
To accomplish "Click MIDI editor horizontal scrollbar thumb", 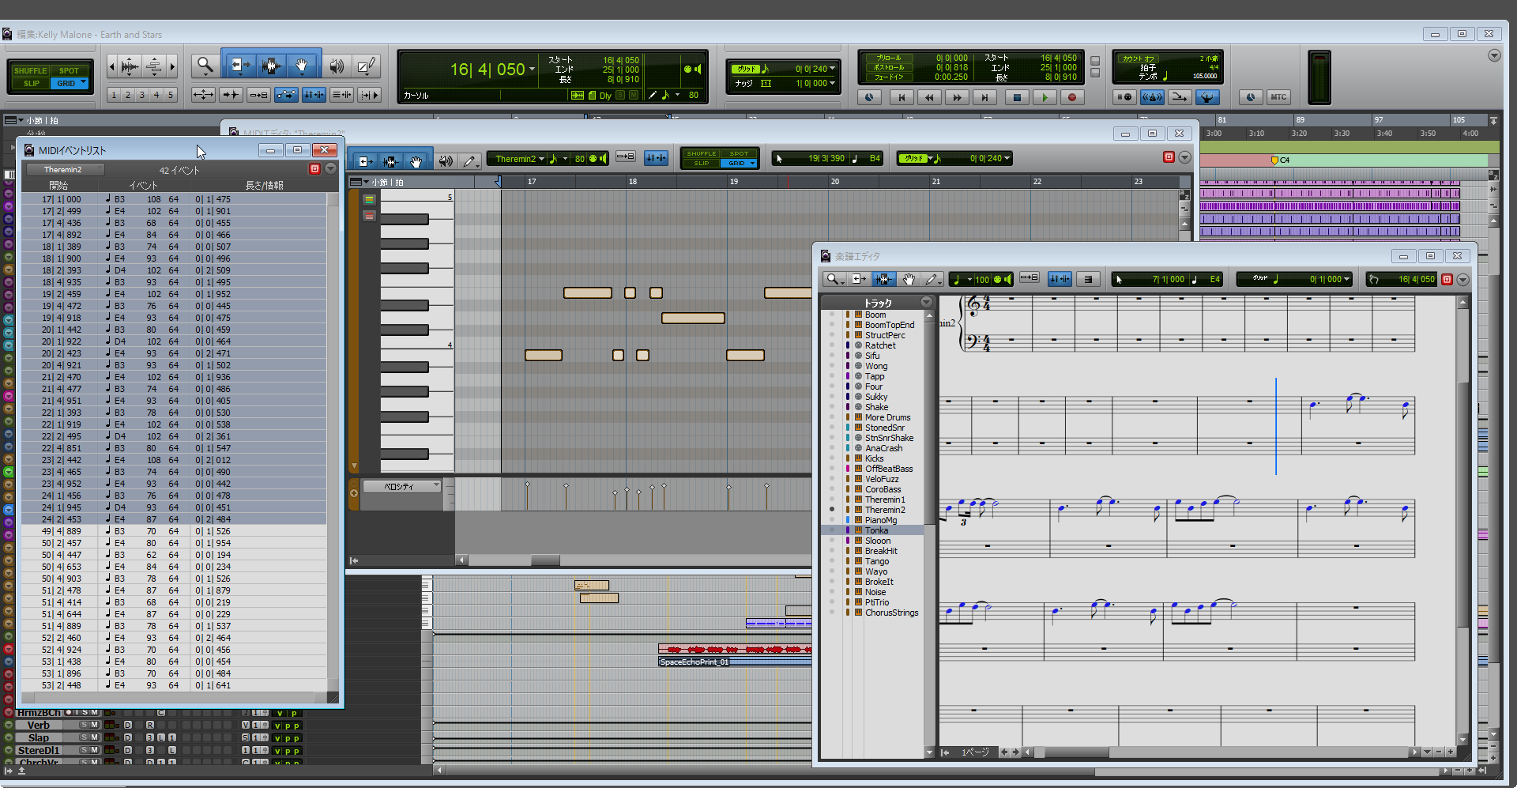I will (x=545, y=560).
